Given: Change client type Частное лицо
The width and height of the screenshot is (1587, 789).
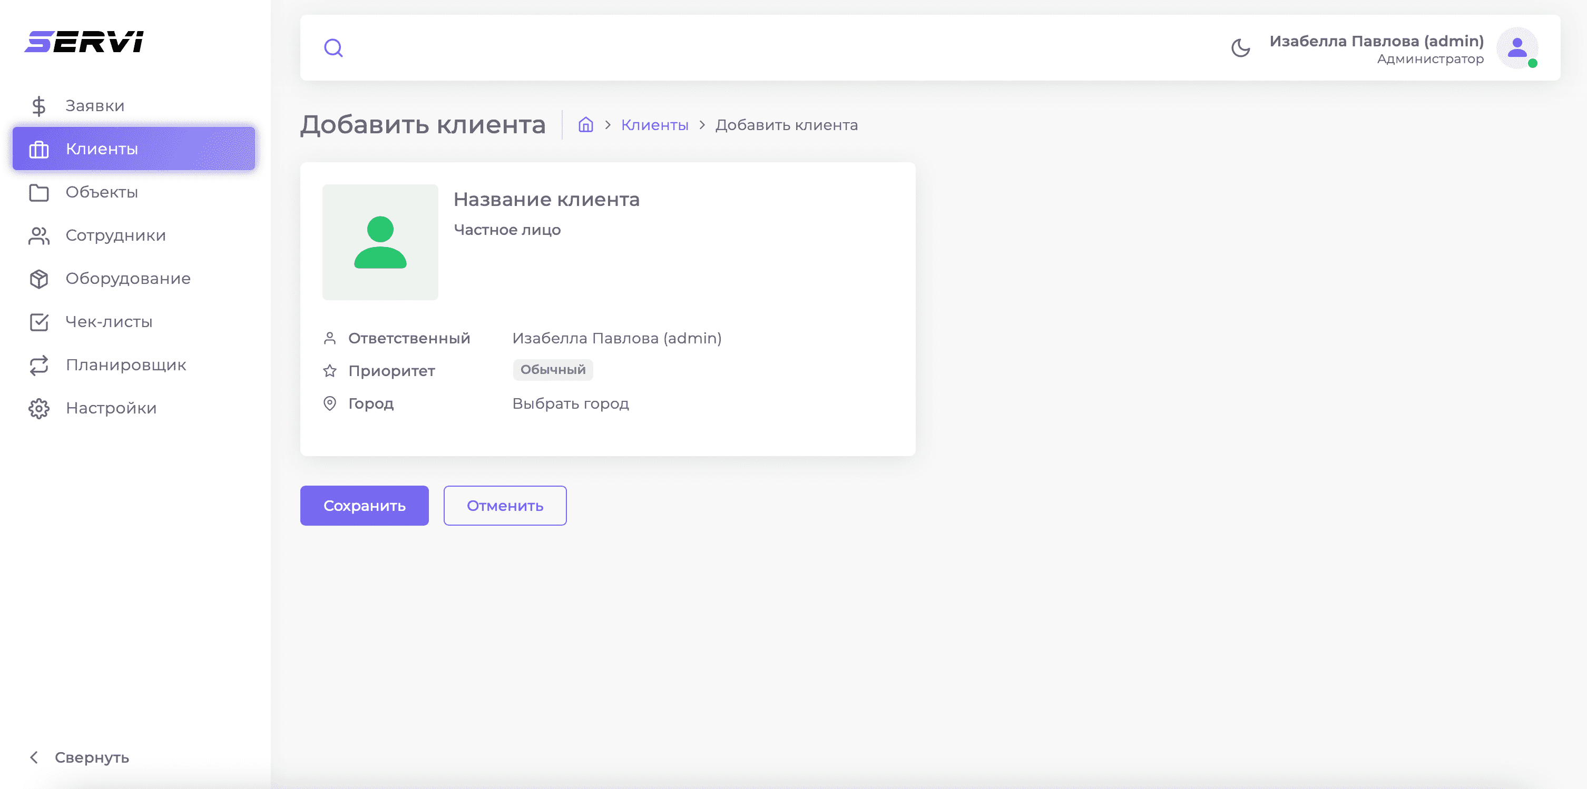Looking at the screenshot, I should [x=507, y=230].
